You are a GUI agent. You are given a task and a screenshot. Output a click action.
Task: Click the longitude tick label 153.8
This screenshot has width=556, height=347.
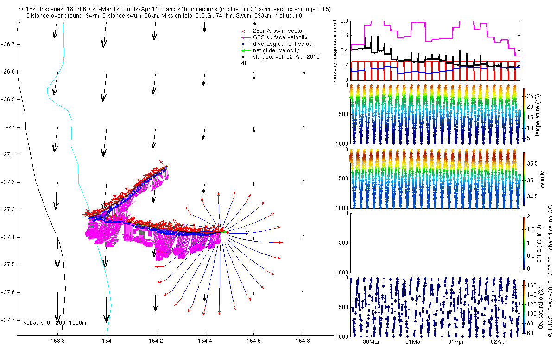(x=58, y=341)
